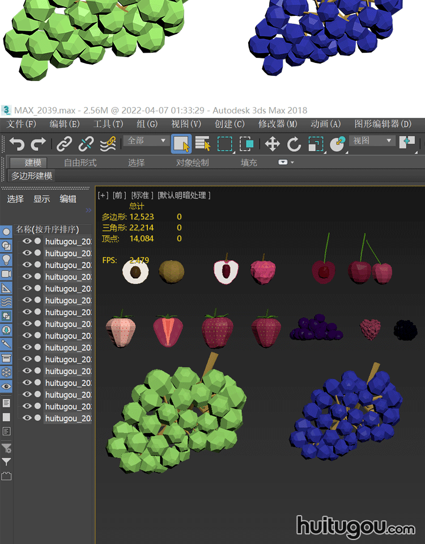
Task: Open the 视图 reference coordinate dropdown
Action: point(373,141)
